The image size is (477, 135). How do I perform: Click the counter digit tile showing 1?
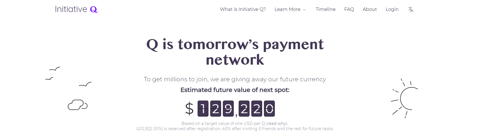tap(203, 109)
